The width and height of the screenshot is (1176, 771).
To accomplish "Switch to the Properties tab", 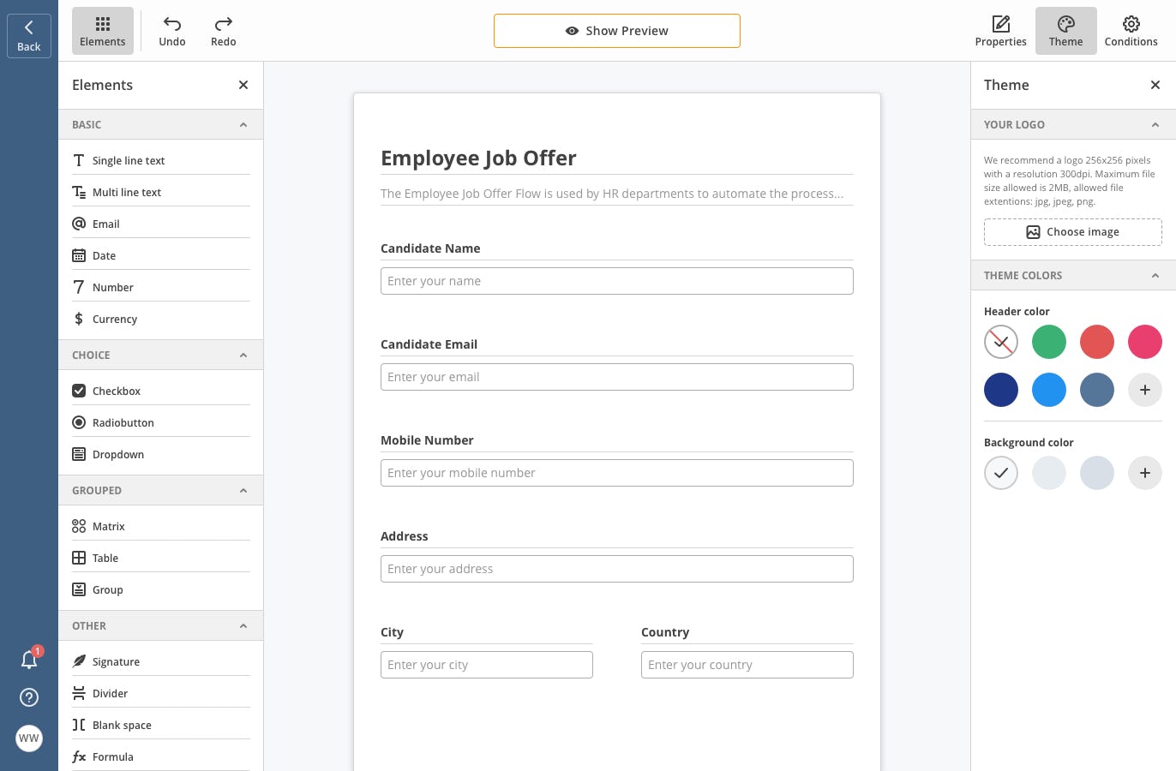I will pyautogui.click(x=1000, y=31).
